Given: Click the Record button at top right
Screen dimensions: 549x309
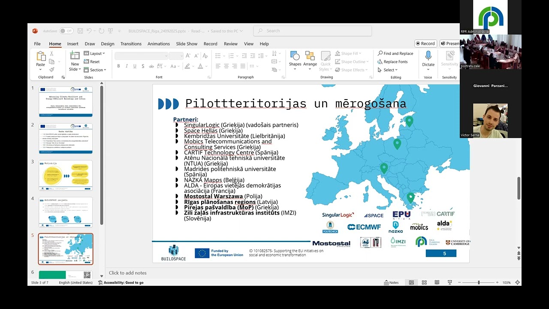Looking at the screenshot, I should (425, 43).
